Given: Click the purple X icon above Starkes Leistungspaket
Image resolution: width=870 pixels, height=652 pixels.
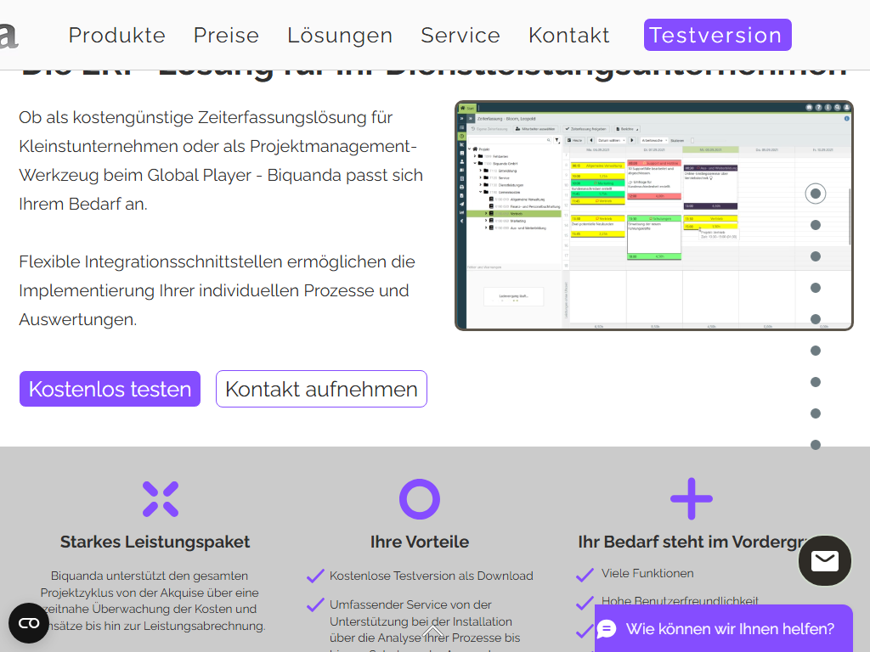Looking at the screenshot, I should [x=161, y=499].
